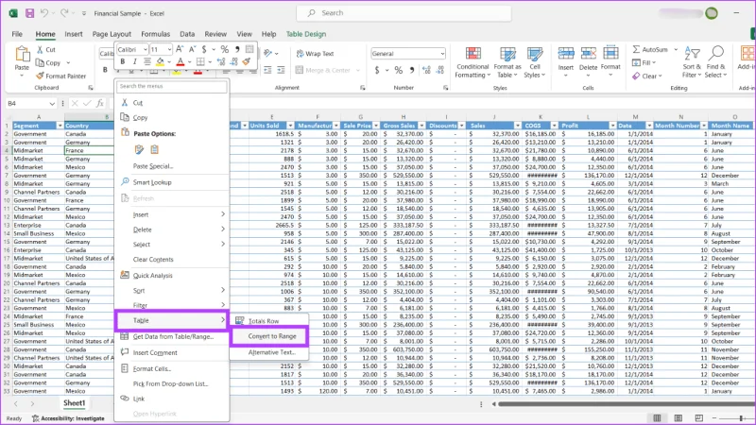Click the AutoSum sigma button
Viewport: 756px width, 425px height.
coord(636,49)
